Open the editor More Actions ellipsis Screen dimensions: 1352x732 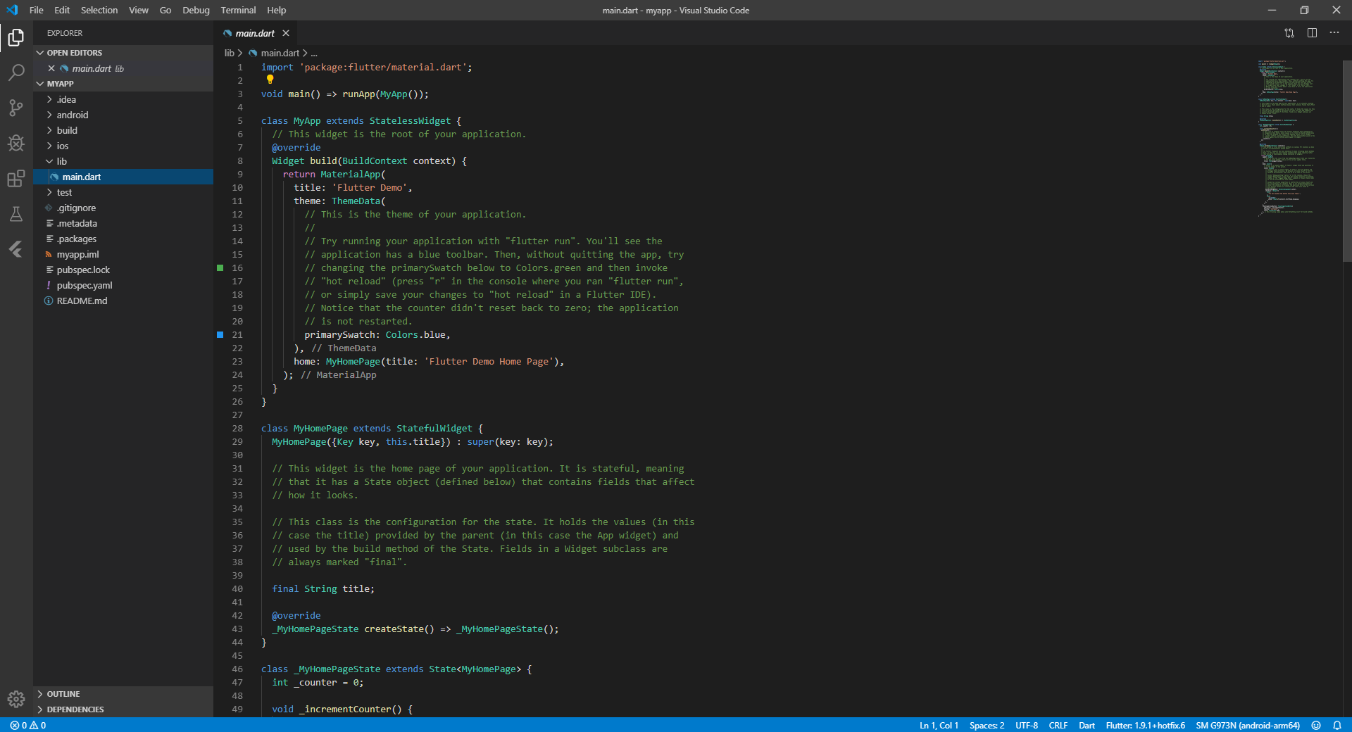click(x=1334, y=33)
